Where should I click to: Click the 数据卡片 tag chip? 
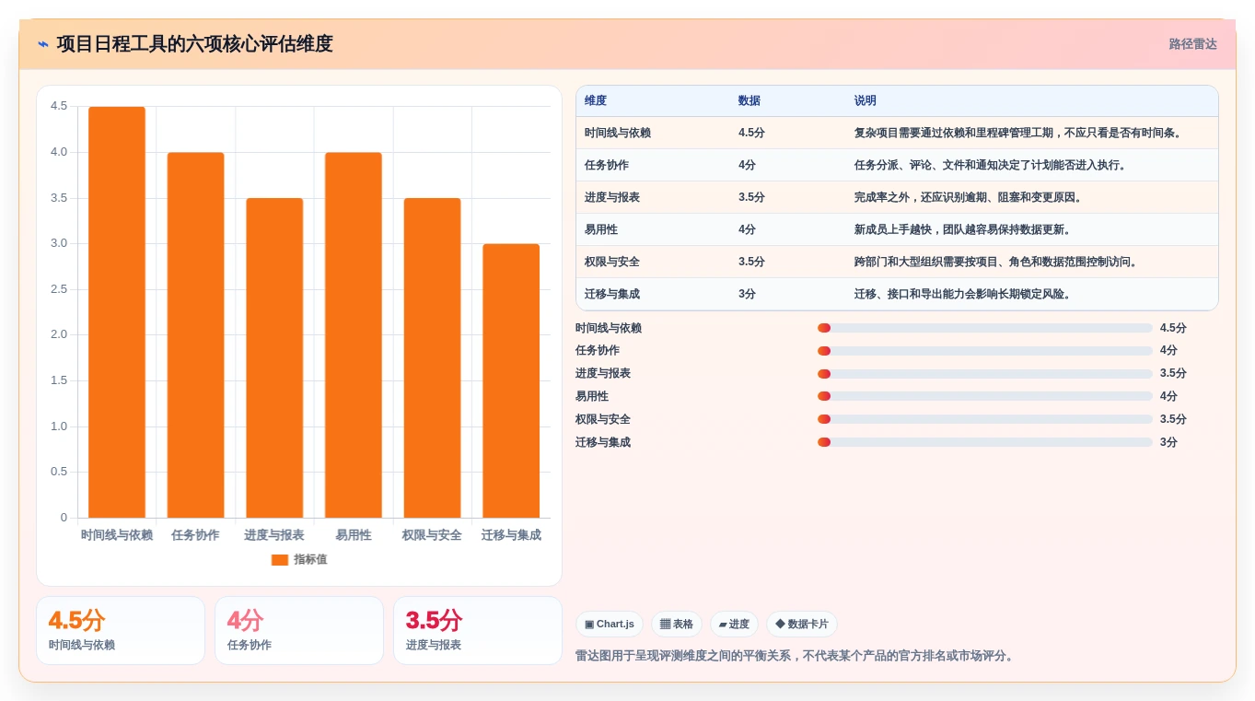coord(802,625)
